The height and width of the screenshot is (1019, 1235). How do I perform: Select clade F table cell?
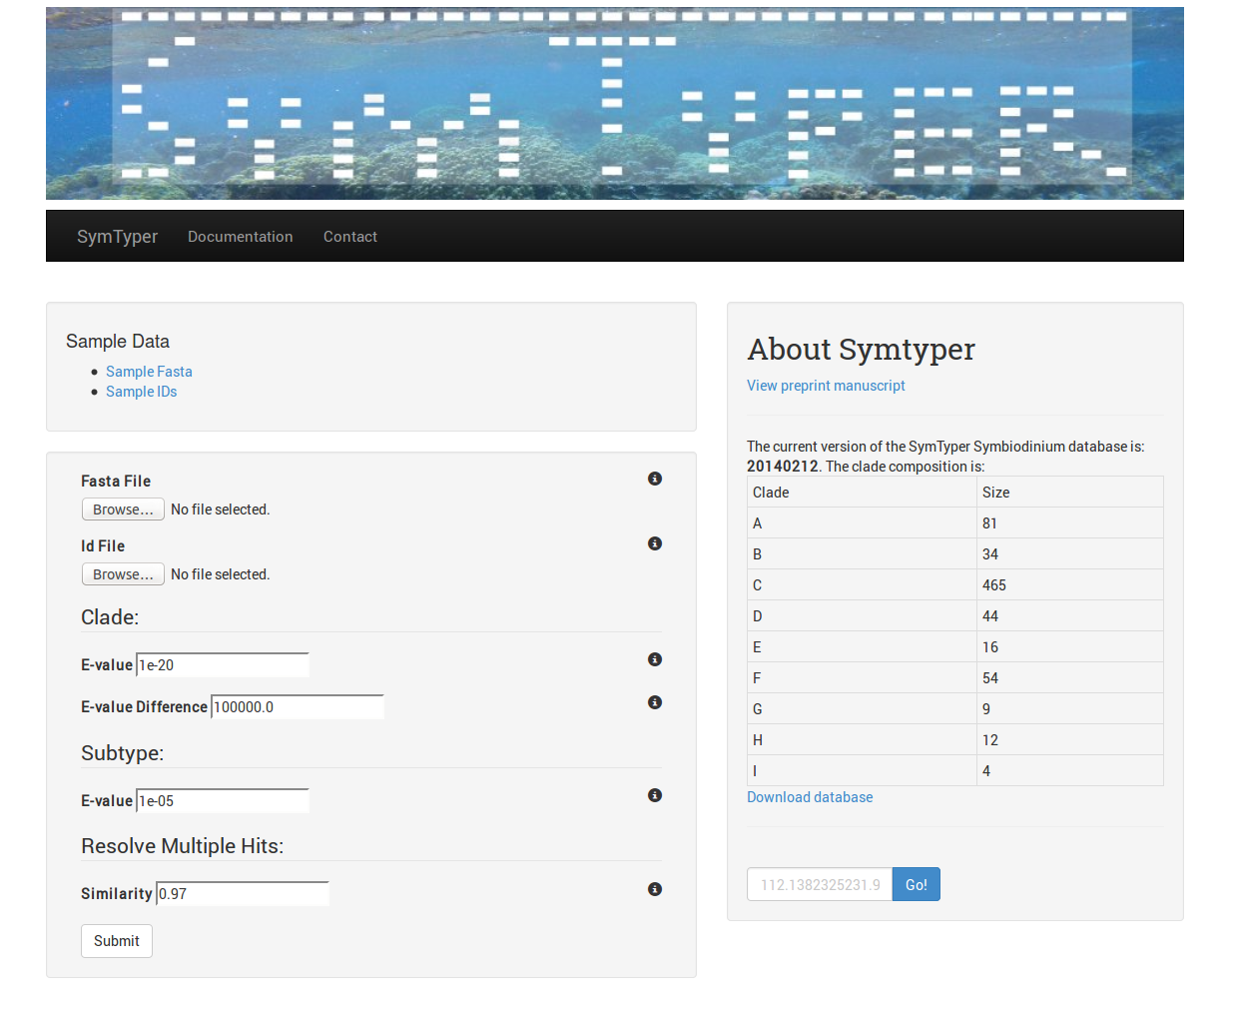[x=862, y=678]
